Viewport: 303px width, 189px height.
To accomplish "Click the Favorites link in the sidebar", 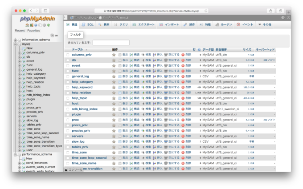I will click(33, 31).
